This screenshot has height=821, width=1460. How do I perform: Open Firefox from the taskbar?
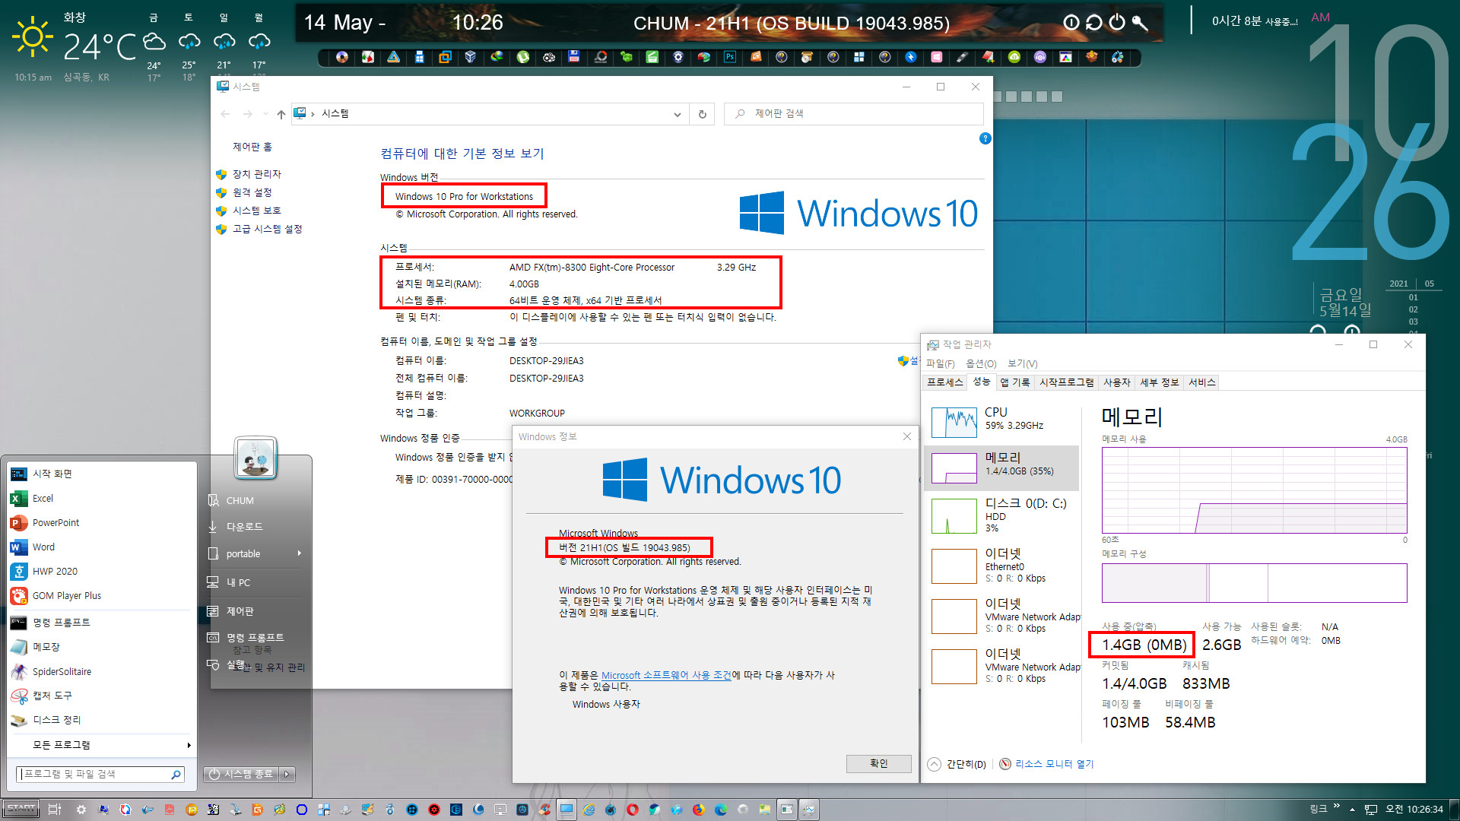[699, 810]
